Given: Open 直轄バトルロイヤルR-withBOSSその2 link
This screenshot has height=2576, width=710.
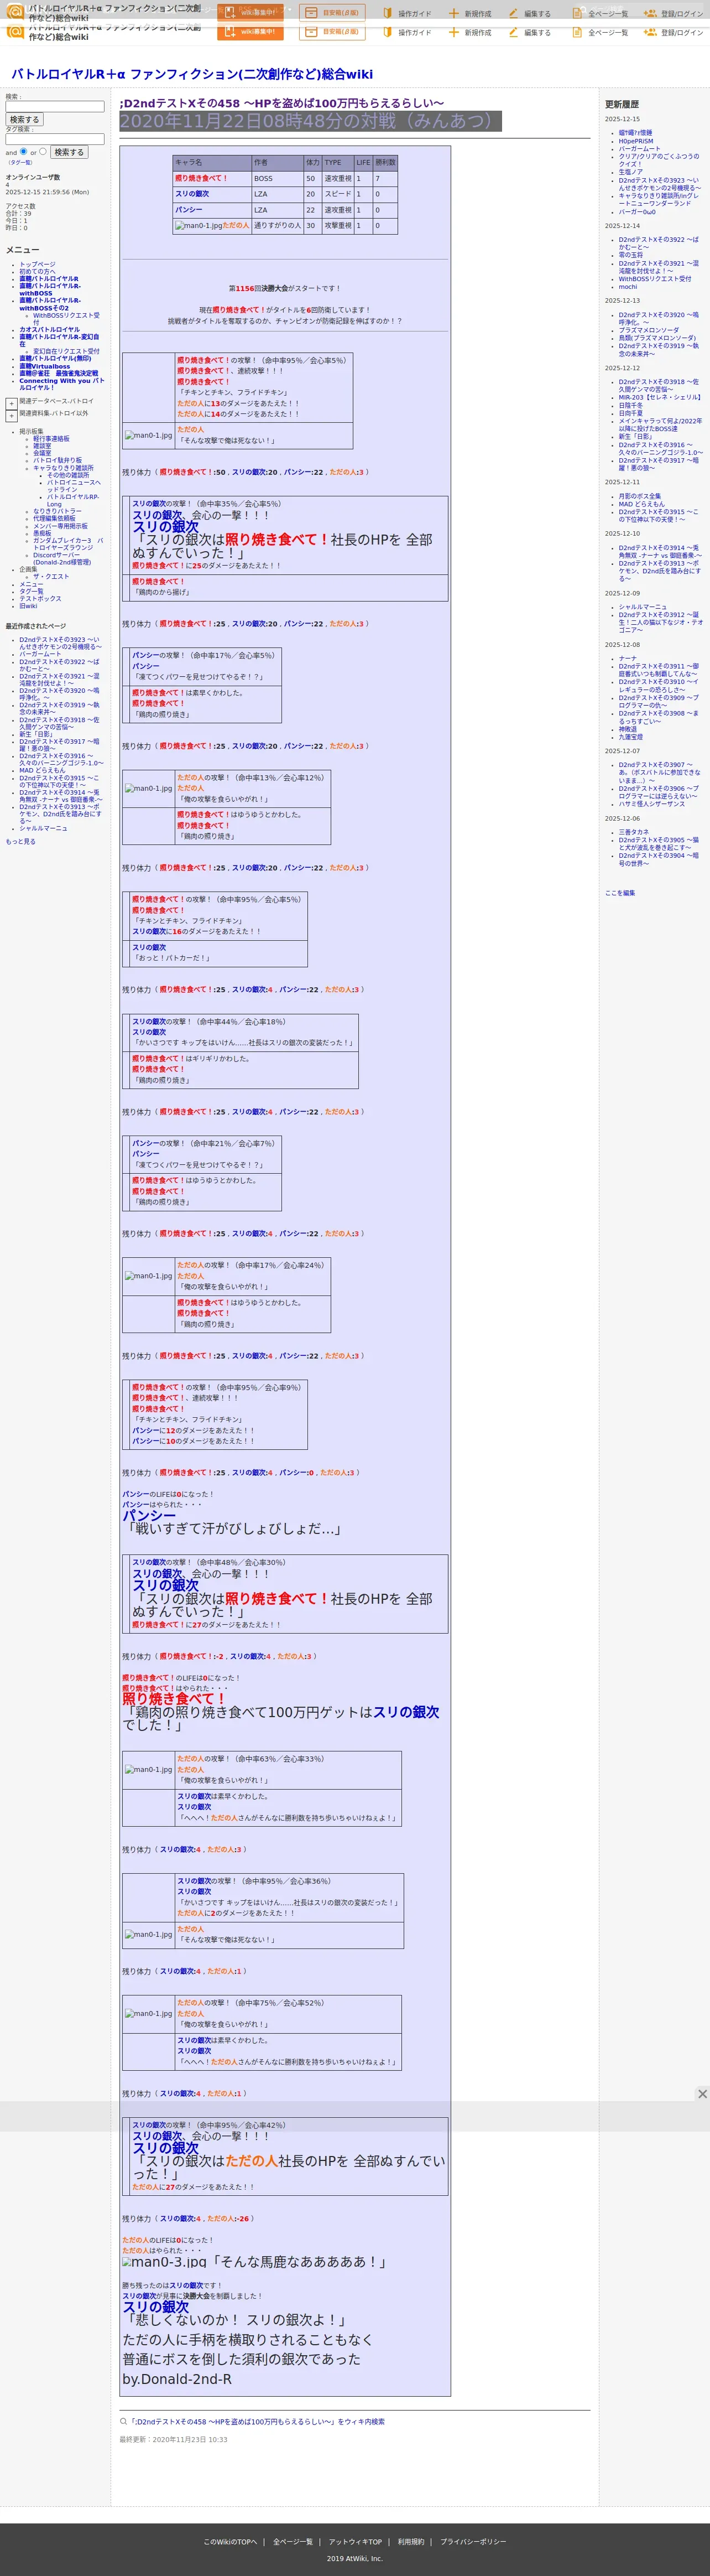Looking at the screenshot, I should tap(50, 304).
